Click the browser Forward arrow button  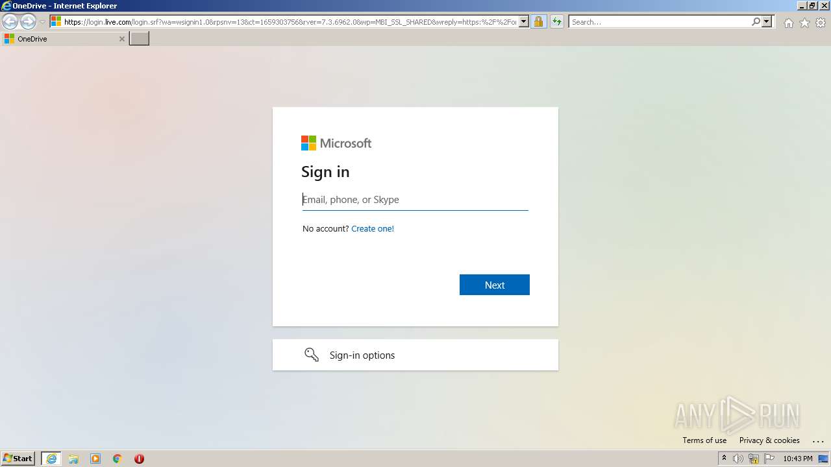click(x=28, y=21)
